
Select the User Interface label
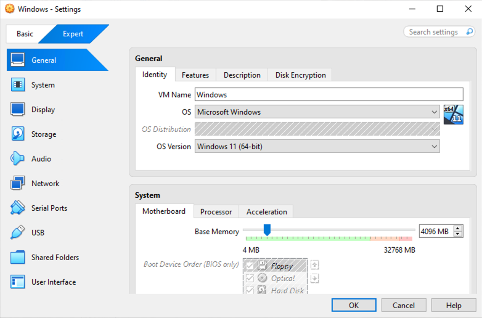(54, 282)
